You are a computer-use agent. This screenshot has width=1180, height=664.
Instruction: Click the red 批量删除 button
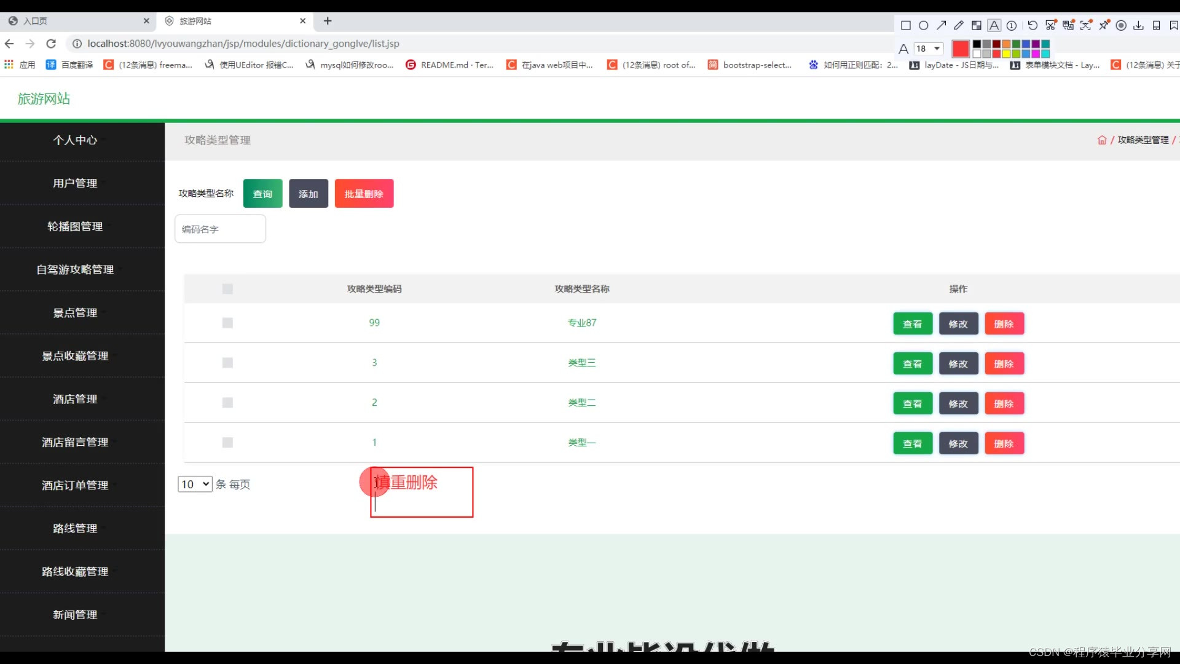click(364, 194)
